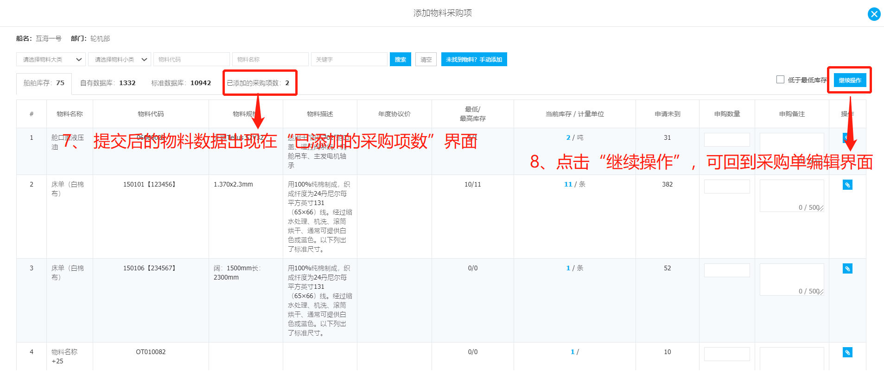Select min/max stock value 10/11
The width and height of the screenshot is (884, 380).
[x=472, y=184]
